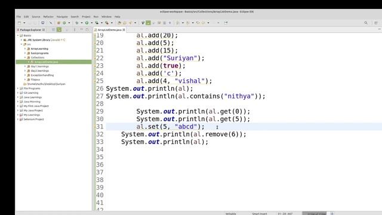Collapse the src folder node

[x=21, y=44]
